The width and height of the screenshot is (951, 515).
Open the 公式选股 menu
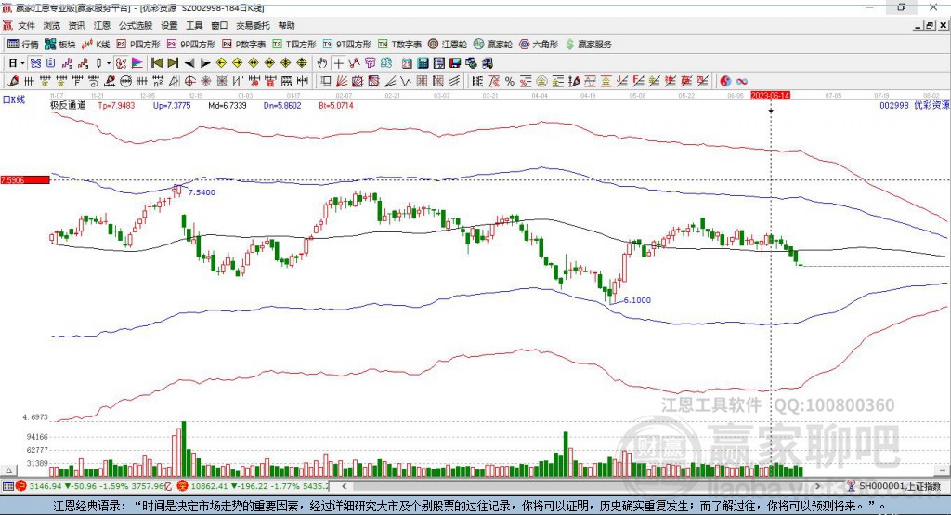tap(136, 25)
